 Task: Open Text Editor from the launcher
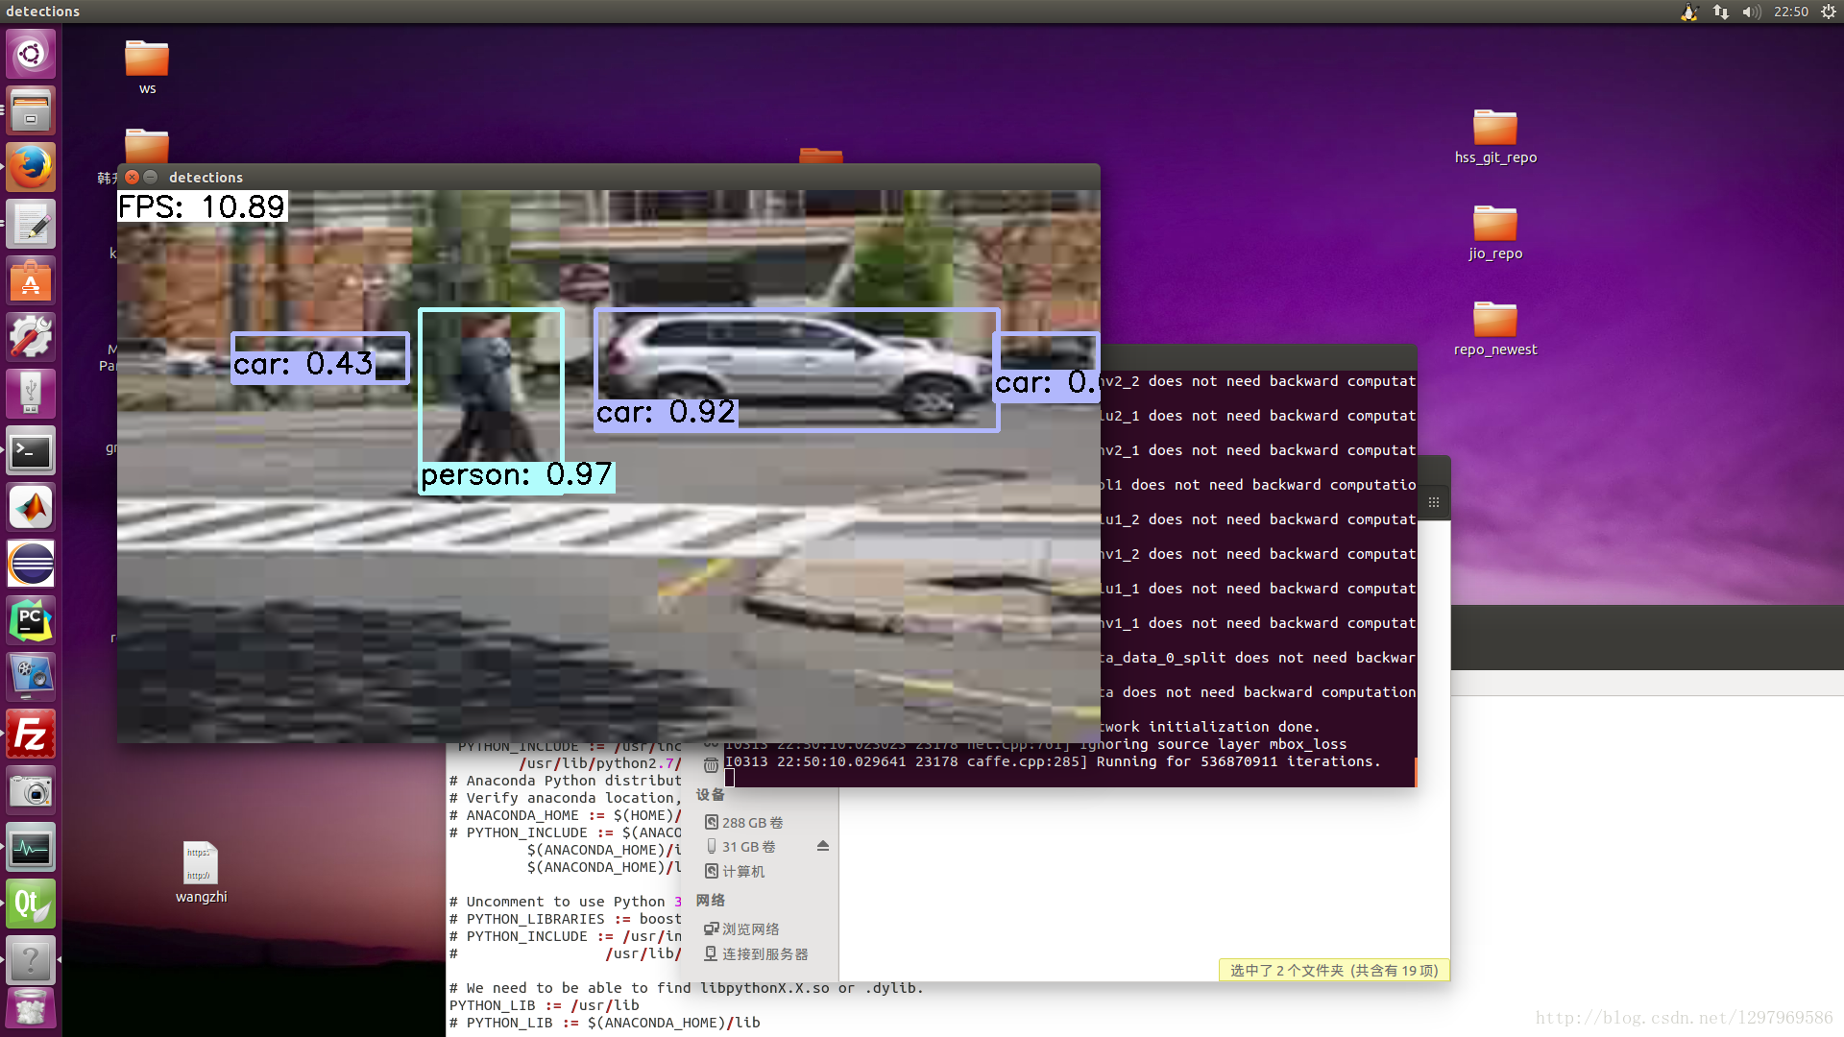(31, 224)
